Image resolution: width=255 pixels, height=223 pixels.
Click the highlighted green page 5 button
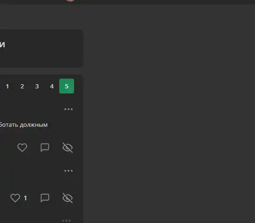click(67, 86)
